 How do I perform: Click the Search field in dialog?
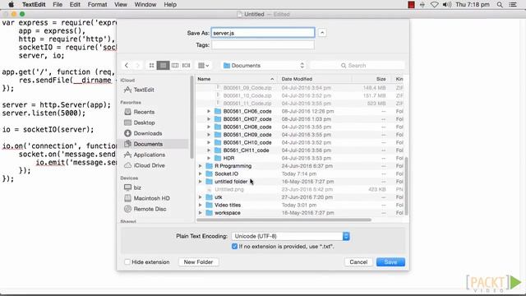click(358, 66)
